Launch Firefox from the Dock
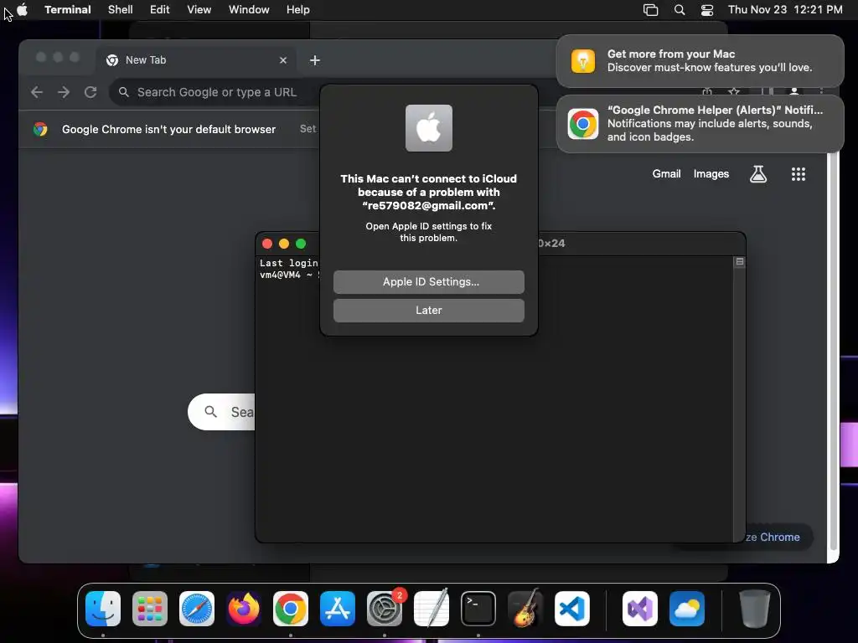858x643 pixels. coord(244,609)
